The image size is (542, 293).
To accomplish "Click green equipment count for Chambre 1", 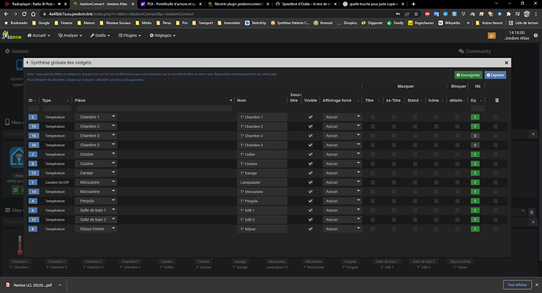I will point(475,117).
